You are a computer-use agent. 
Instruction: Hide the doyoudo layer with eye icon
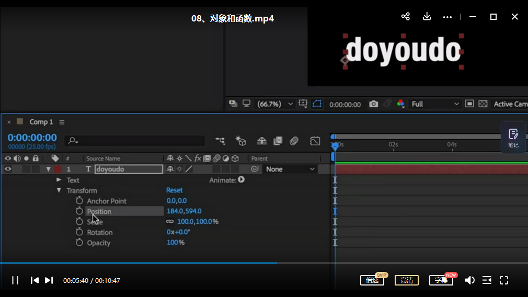pyautogui.click(x=8, y=169)
